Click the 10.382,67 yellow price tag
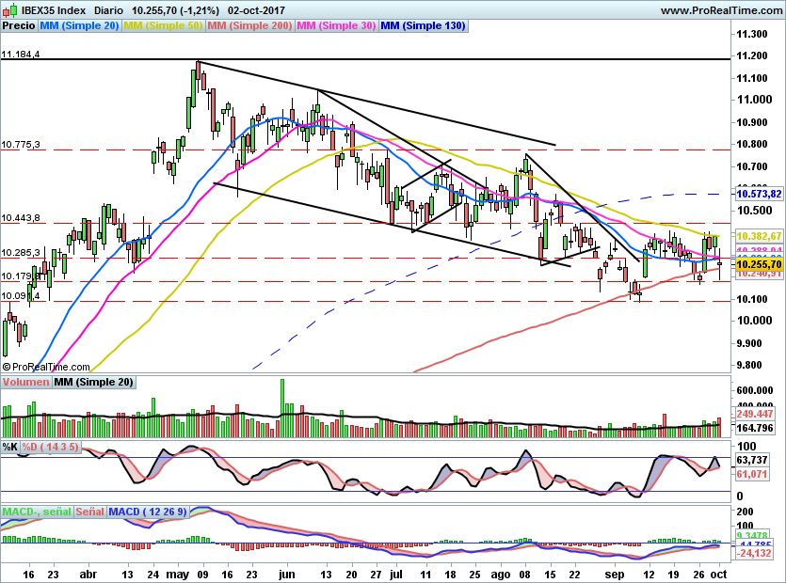 point(759,236)
